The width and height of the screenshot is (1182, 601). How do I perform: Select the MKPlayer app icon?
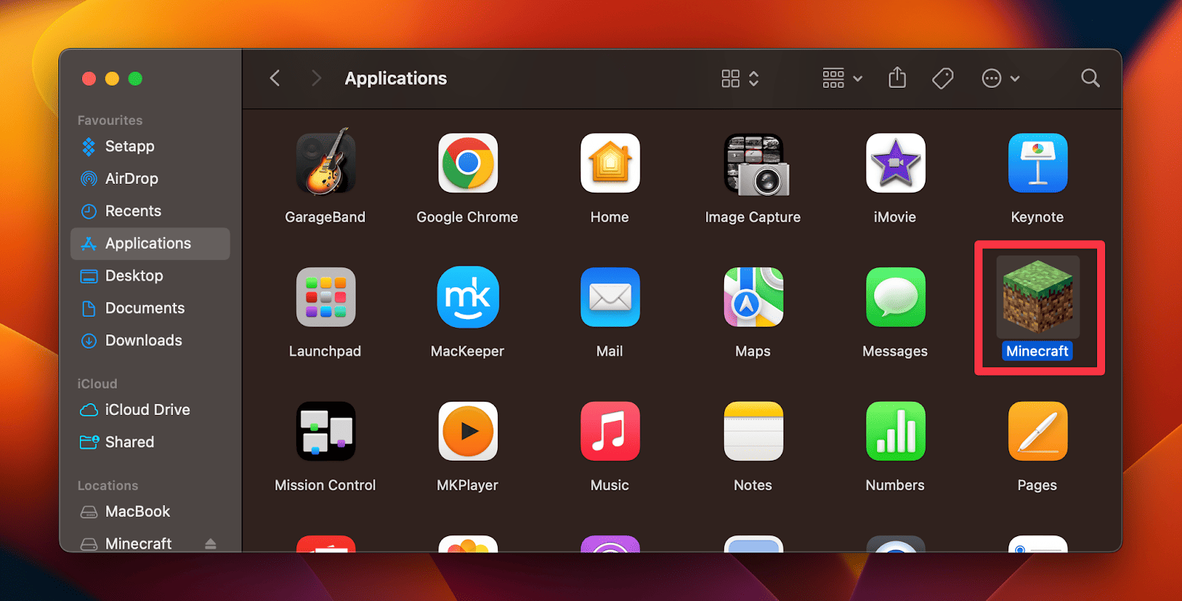click(x=468, y=431)
